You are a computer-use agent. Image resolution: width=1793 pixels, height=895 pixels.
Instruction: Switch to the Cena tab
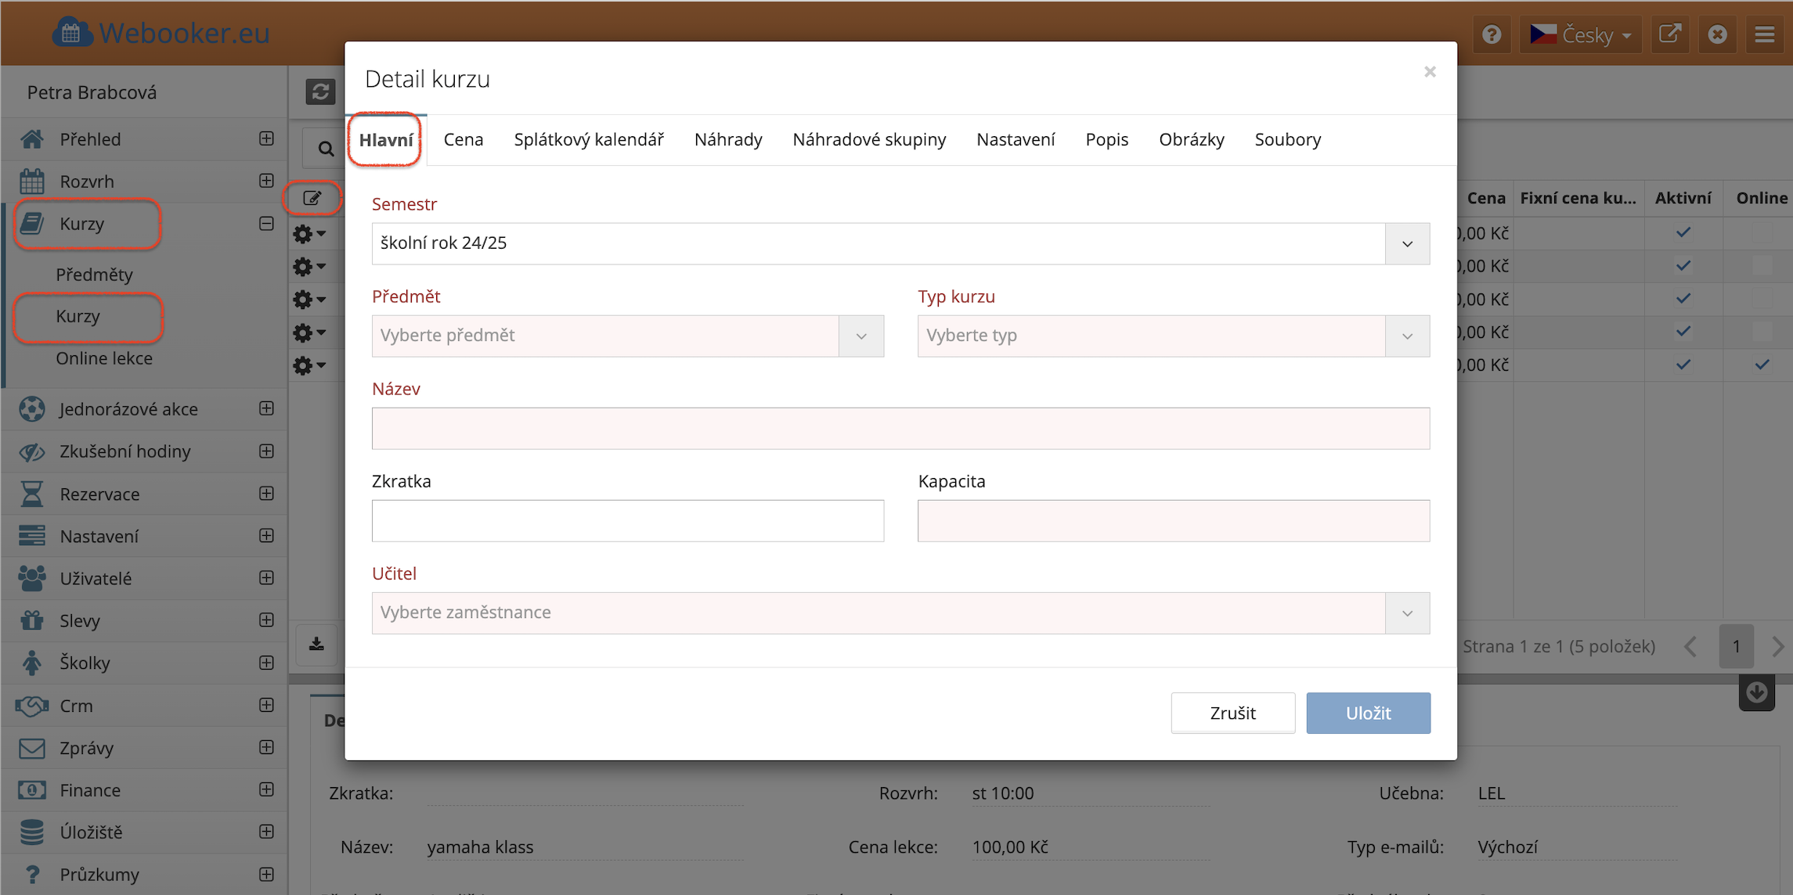click(x=463, y=139)
